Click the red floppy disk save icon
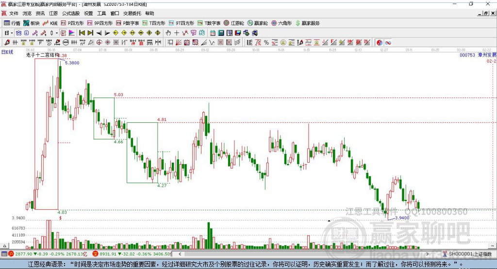Viewport: 497px width, 269px height. tap(238, 33)
